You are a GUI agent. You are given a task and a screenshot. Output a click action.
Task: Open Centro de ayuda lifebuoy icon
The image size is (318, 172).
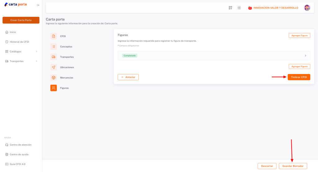point(7,154)
